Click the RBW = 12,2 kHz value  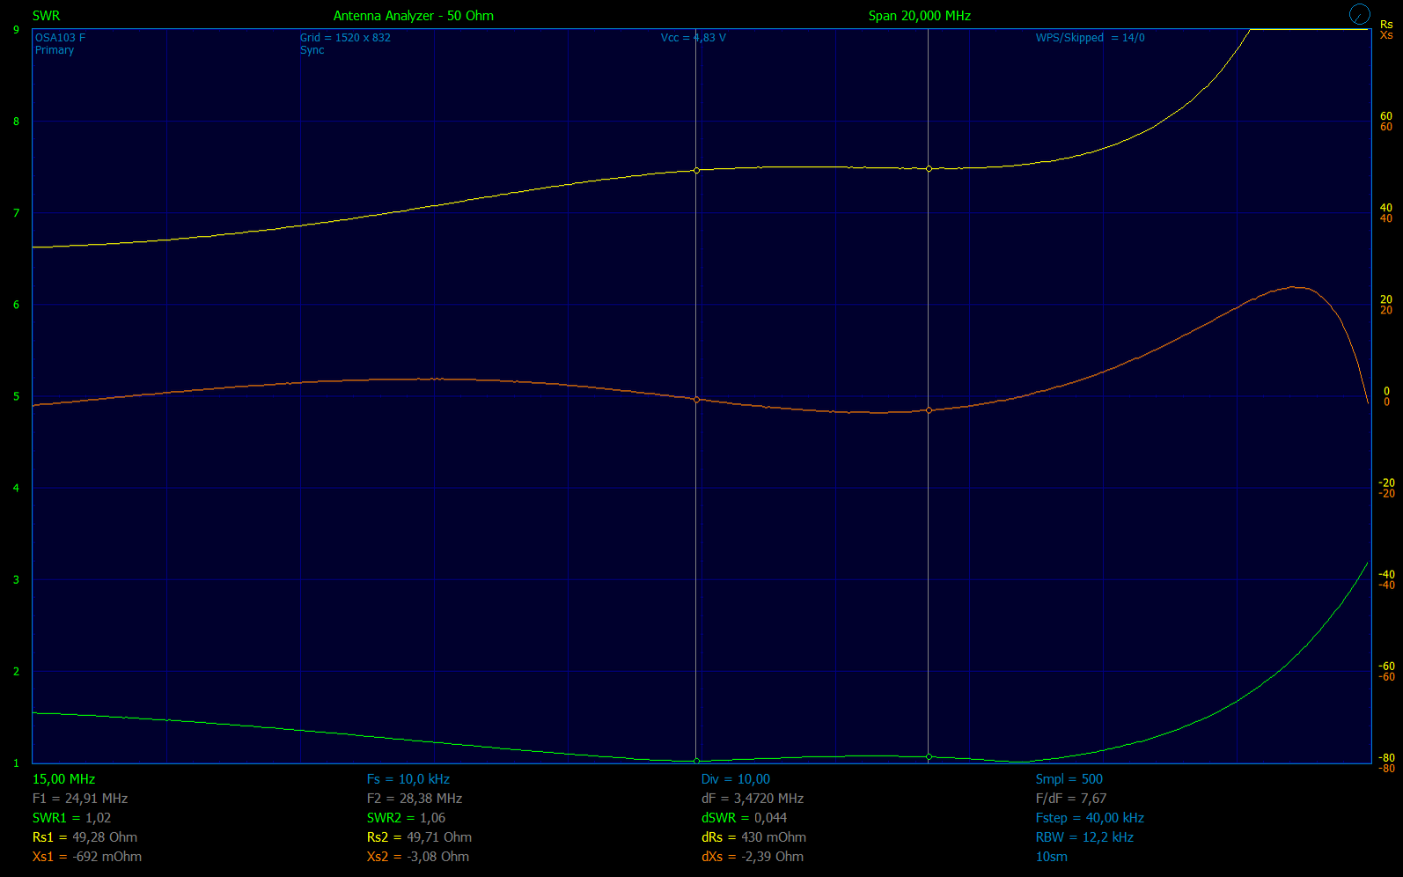(x=1084, y=837)
